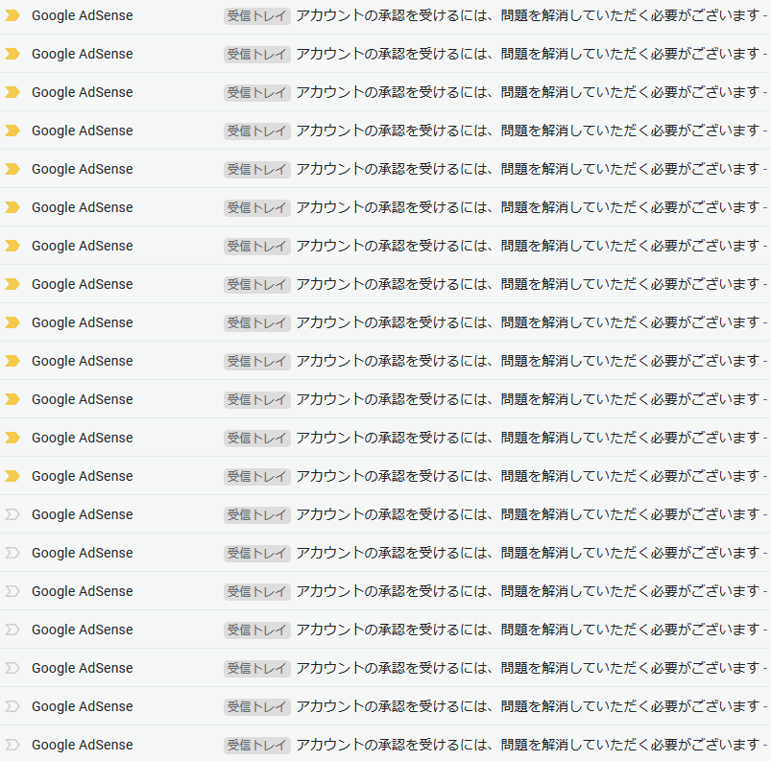Mark the first unmarked Google AdSense email important
This screenshot has width=771, height=761.
(x=12, y=514)
